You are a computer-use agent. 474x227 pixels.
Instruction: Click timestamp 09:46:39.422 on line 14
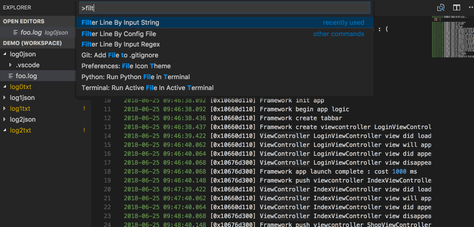(185, 136)
